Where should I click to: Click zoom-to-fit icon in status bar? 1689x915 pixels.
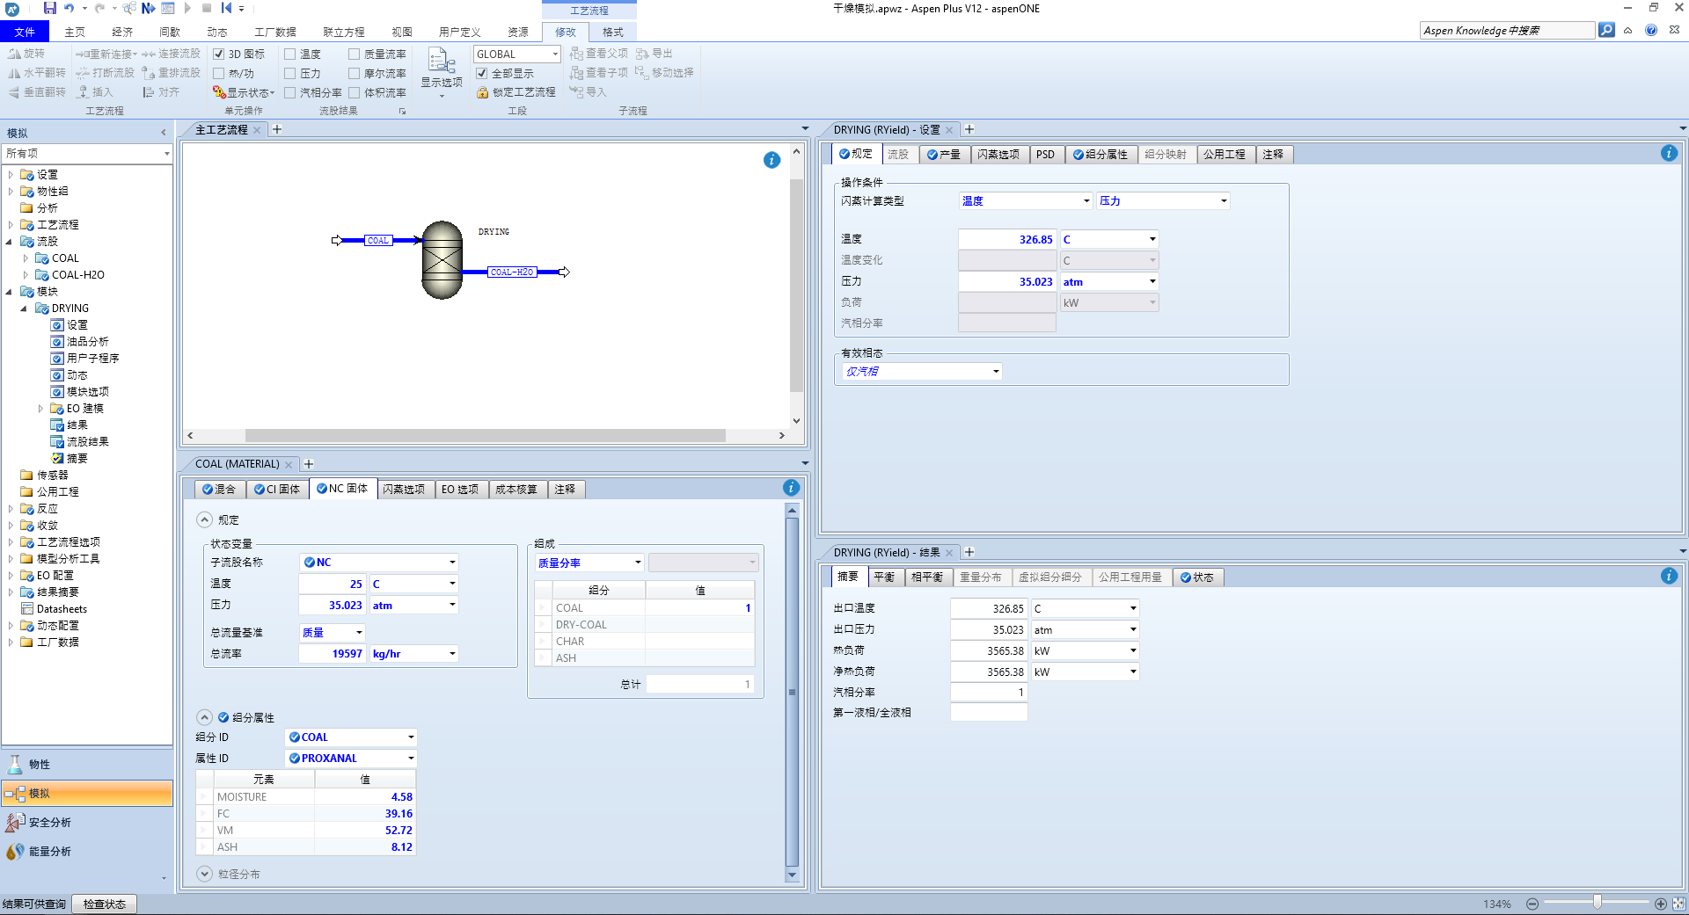point(1679,904)
